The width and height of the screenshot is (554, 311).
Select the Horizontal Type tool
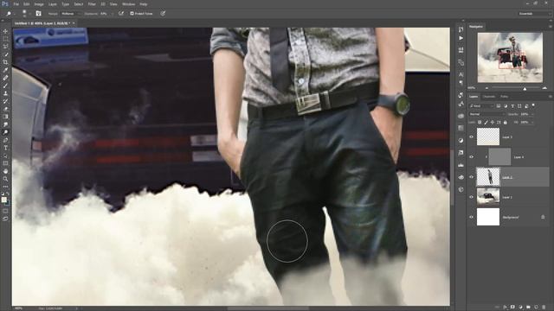pyautogui.click(x=5, y=148)
